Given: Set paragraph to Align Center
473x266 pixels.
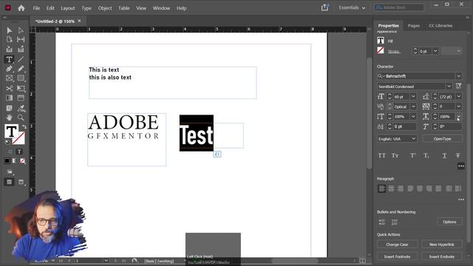Looking at the screenshot, I should 391,189.
